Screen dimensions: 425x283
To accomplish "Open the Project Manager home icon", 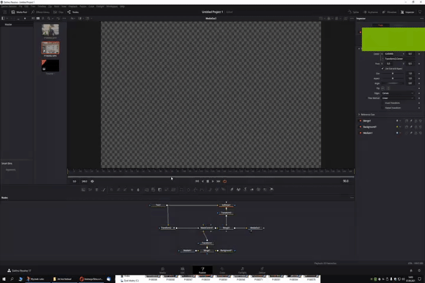I will tap(411, 270).
